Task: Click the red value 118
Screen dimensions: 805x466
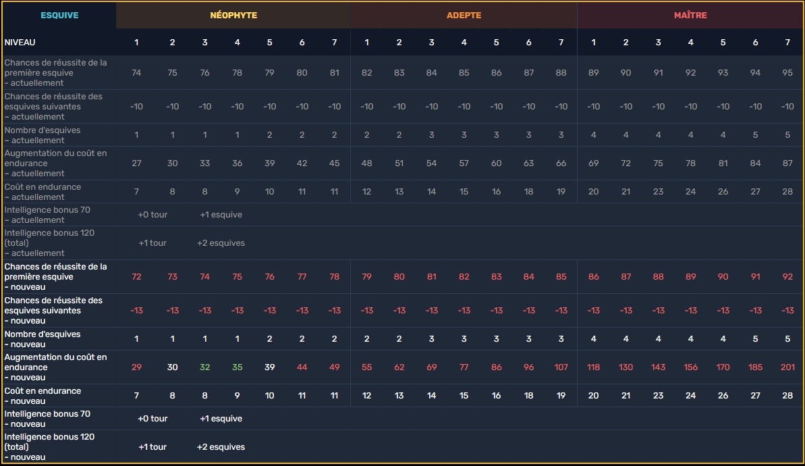Action: pos(594,367)
